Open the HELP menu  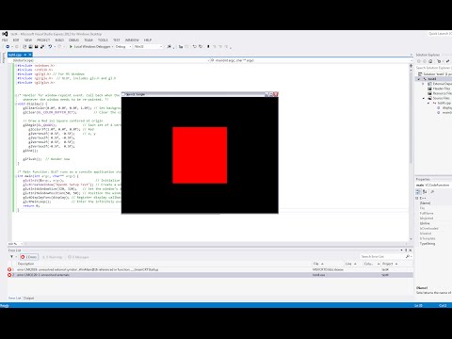click(x=148, y=40)
